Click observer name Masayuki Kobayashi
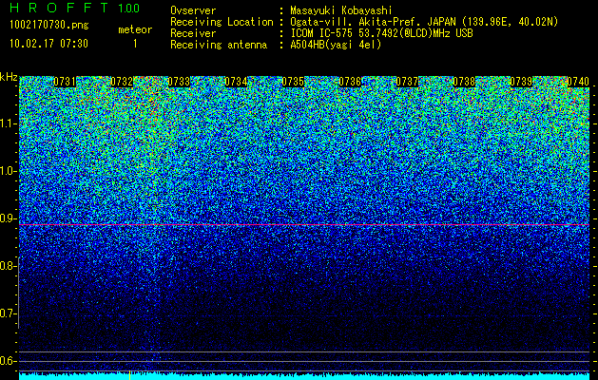The image size is (598, 380). click(341, 10)
